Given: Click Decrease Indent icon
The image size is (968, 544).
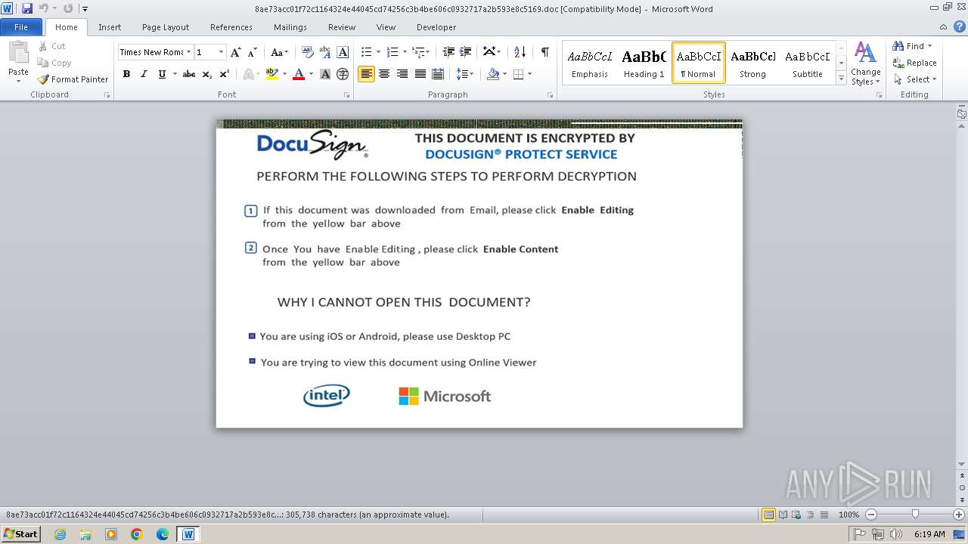Looking at the screenshot, I should coord(448,52).
